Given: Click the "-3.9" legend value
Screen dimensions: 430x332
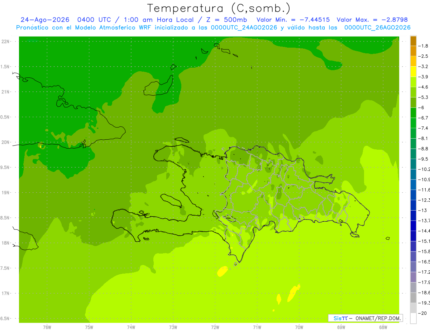Looking at the screenshot, I should 423,77.
